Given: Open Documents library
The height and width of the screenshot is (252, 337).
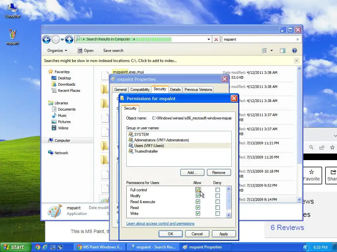Looking at the screenshot, I should (64, 109).
